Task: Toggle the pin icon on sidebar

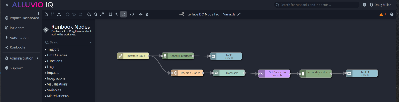Action: click(x=39, y=13)
